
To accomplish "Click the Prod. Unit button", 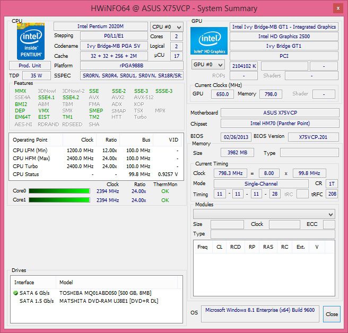I will [30, 65].
